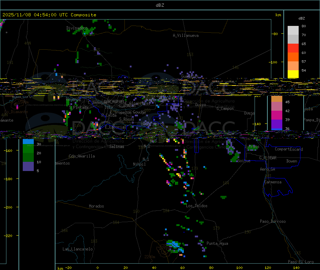Click the Punta_Agua label
320x270 pixels.
click(x=217, y=243)
